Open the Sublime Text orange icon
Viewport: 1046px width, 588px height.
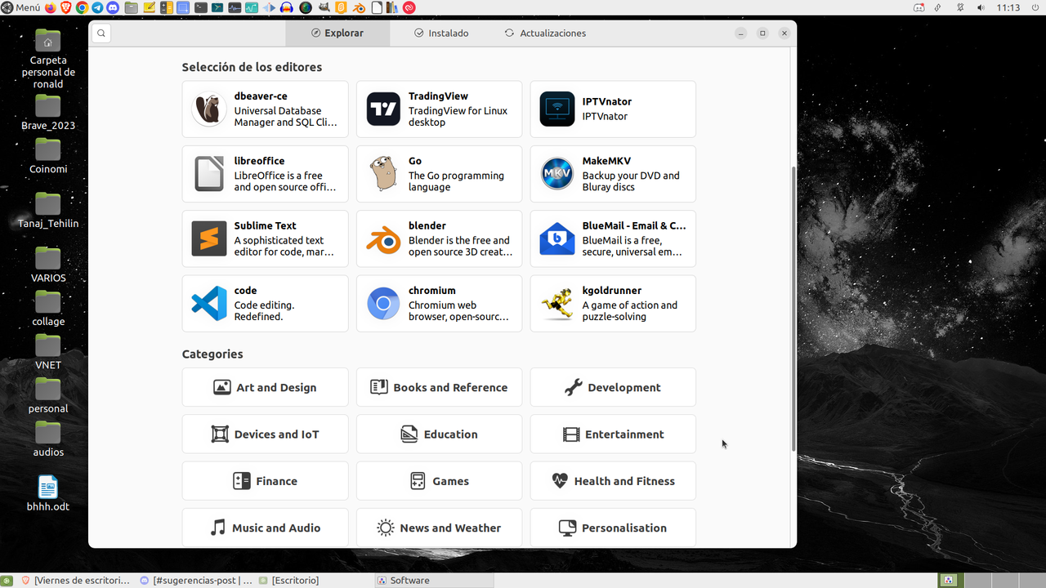pos(209,238)
